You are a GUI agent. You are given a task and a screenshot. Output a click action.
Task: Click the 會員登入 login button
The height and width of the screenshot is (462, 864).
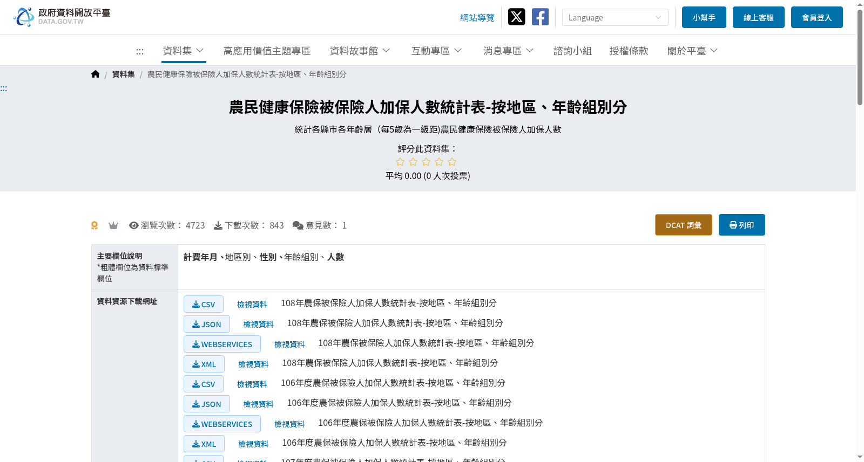[x=817, y=17]
